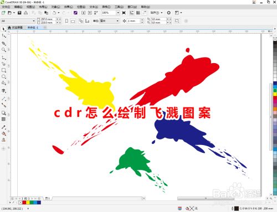Open the Options gear icon
Image resolution: width=277 pixels, height=212 pixels.
[168, 13]
